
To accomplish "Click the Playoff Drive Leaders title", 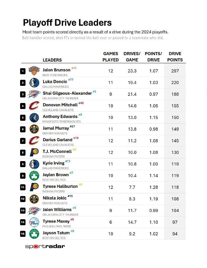I will click(67, 23).
